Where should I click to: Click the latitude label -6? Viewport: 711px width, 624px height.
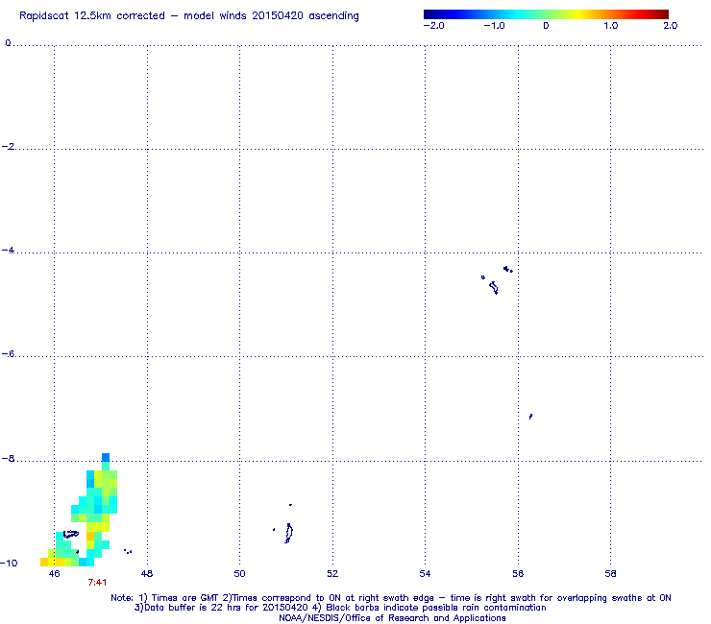[x=8, y=354]
